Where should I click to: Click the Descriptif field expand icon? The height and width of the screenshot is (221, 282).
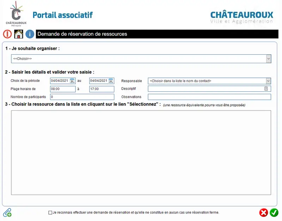pos(266,89)
